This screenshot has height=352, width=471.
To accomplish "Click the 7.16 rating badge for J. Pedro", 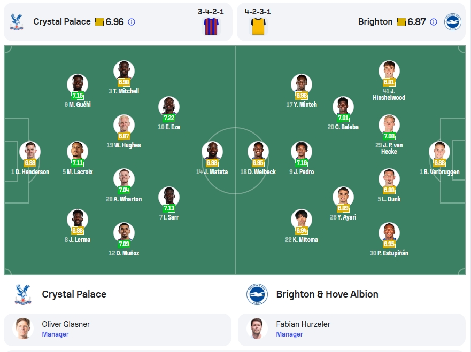I will 302,163.
